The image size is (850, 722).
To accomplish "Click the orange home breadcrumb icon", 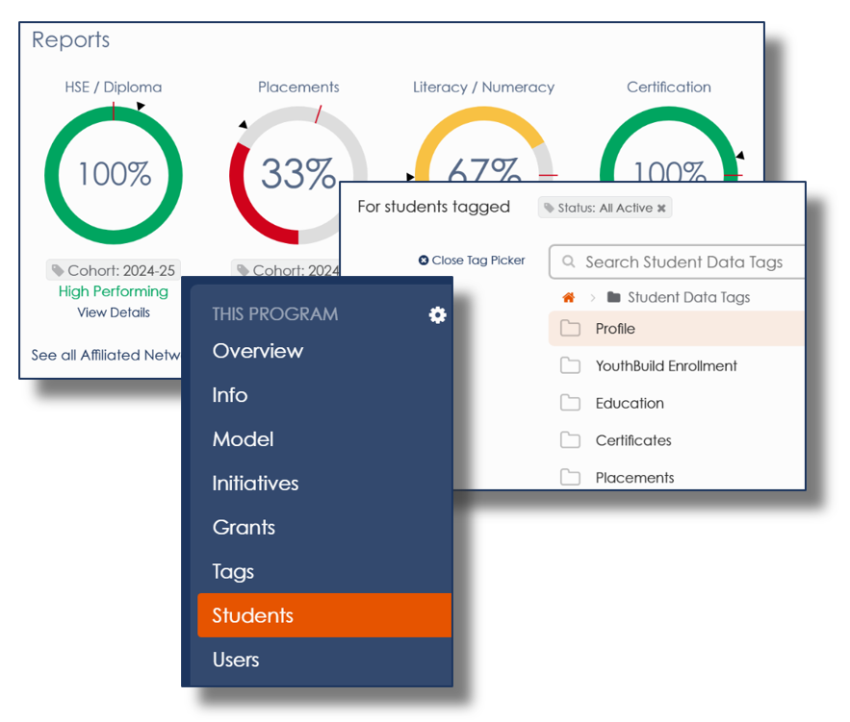I will 568,297.
